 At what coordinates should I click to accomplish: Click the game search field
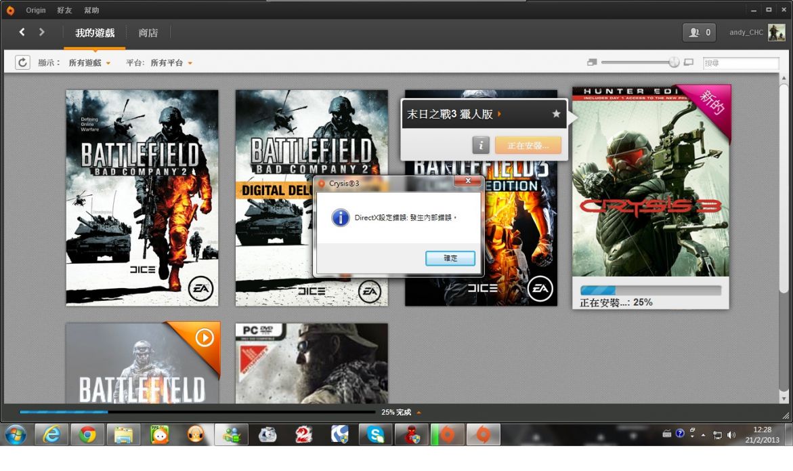click(741, 63)
